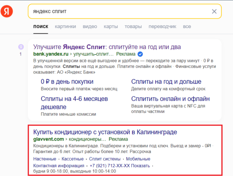Click the purple Yandex favicon beside first result
Screen dimensions: 233x176
[x=21, y=47]
